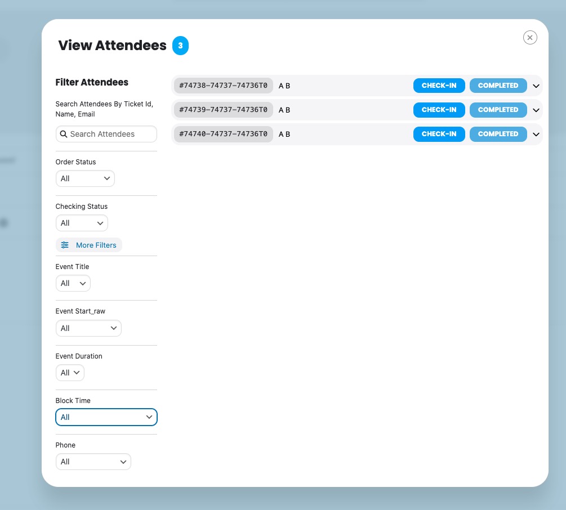Open the Phone filter dropdown
Image resolution: width=566 pixels, height=510 pixels.
click(x=93, y=462)
